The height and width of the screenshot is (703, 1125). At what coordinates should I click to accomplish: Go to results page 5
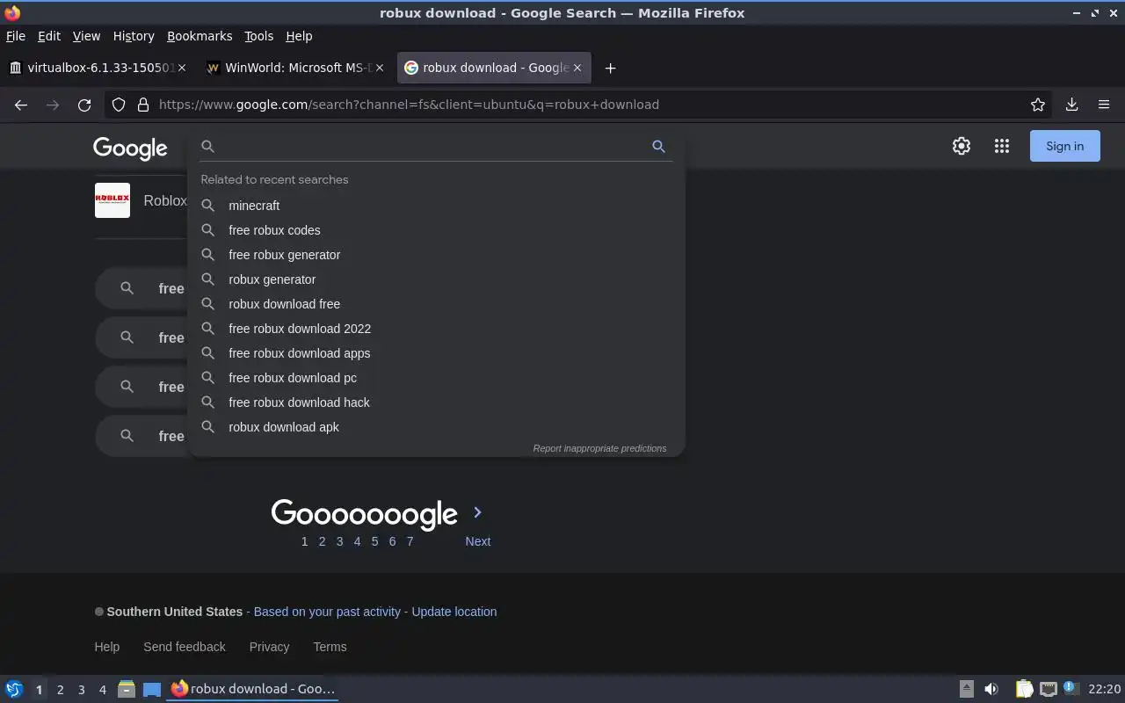click(x=374, y=541)
